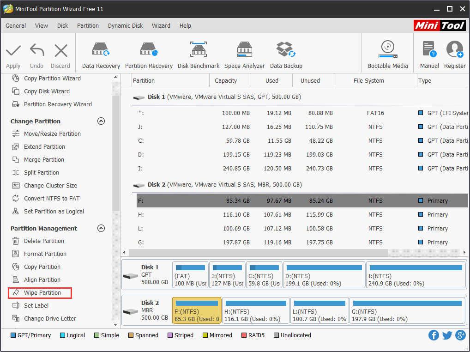Open the General menu
This screenshot has width=470, height=352.
pyautogui.click(x=16, y=26)
